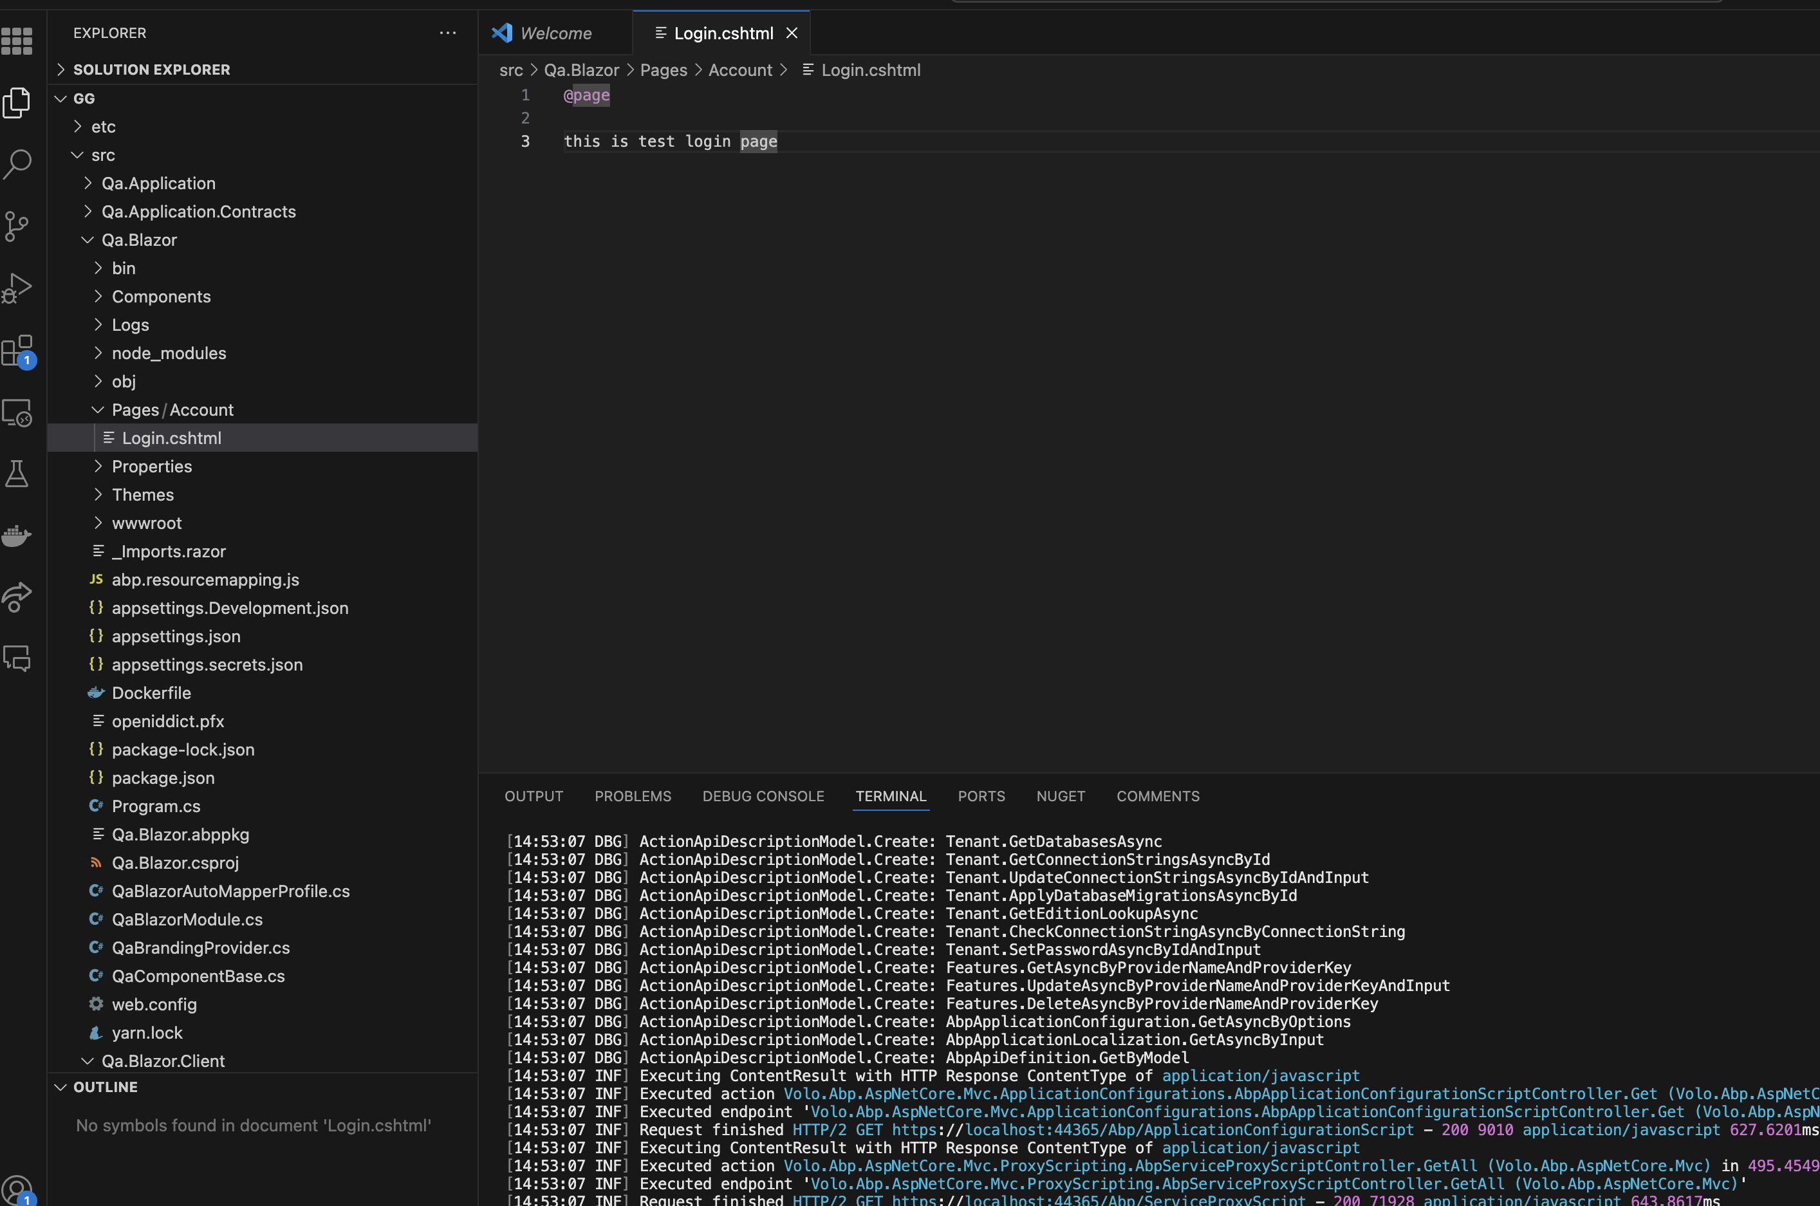Click the Accounts icon at bottom
The image size is (1820, 1206).
(17, 1189)
